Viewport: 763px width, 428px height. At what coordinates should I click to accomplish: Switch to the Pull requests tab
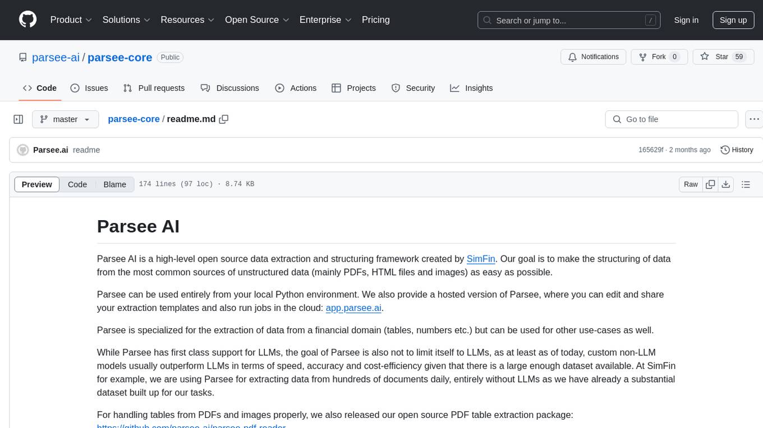coord(154,88)
